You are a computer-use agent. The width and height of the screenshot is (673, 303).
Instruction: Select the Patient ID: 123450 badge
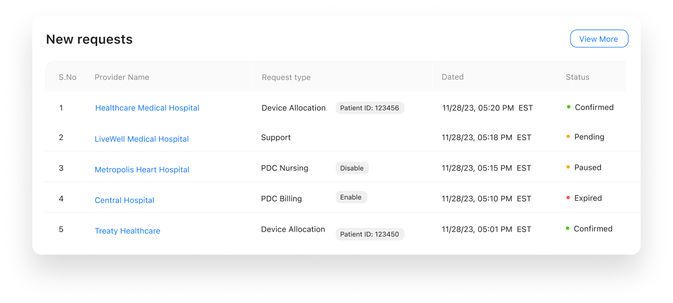pos(370,234)
